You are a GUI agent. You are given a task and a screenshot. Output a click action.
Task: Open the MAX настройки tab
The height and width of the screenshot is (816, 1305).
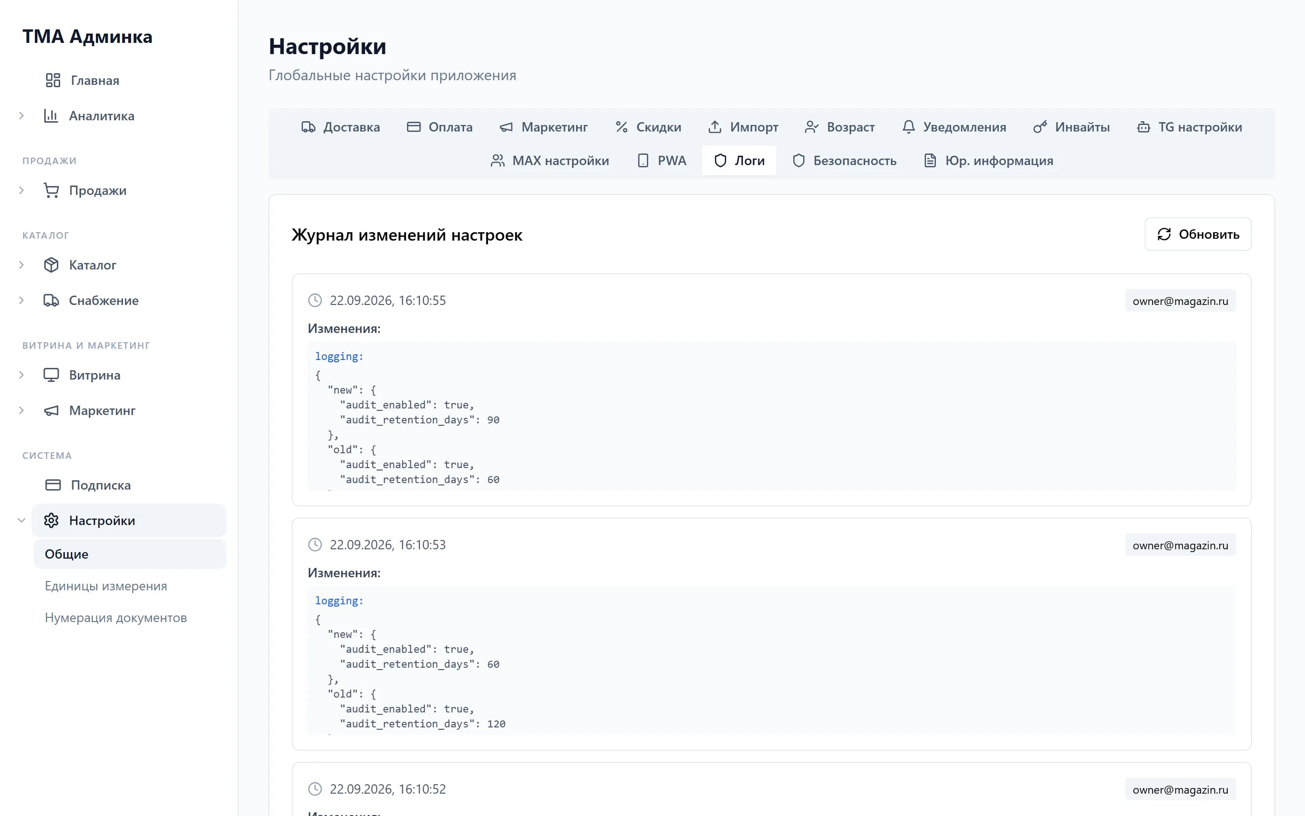549,161
